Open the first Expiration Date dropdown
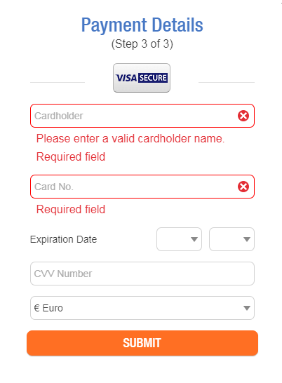This screenshot has height=383, width=282. pos(179,239)
